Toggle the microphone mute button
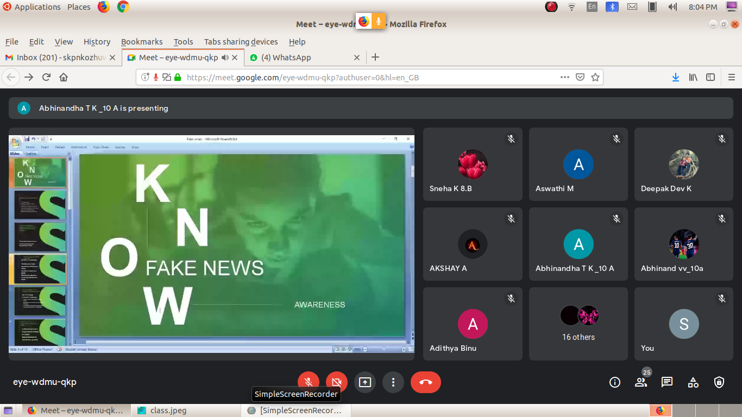This screenshot has height=417, width=742. tap(308, 382)
